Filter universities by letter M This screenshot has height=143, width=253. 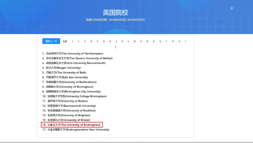pos(135,42)
